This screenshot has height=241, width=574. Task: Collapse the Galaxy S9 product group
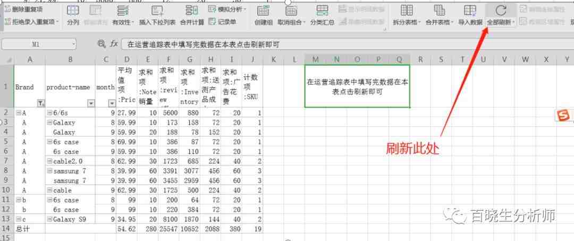[x=49, y=219]
